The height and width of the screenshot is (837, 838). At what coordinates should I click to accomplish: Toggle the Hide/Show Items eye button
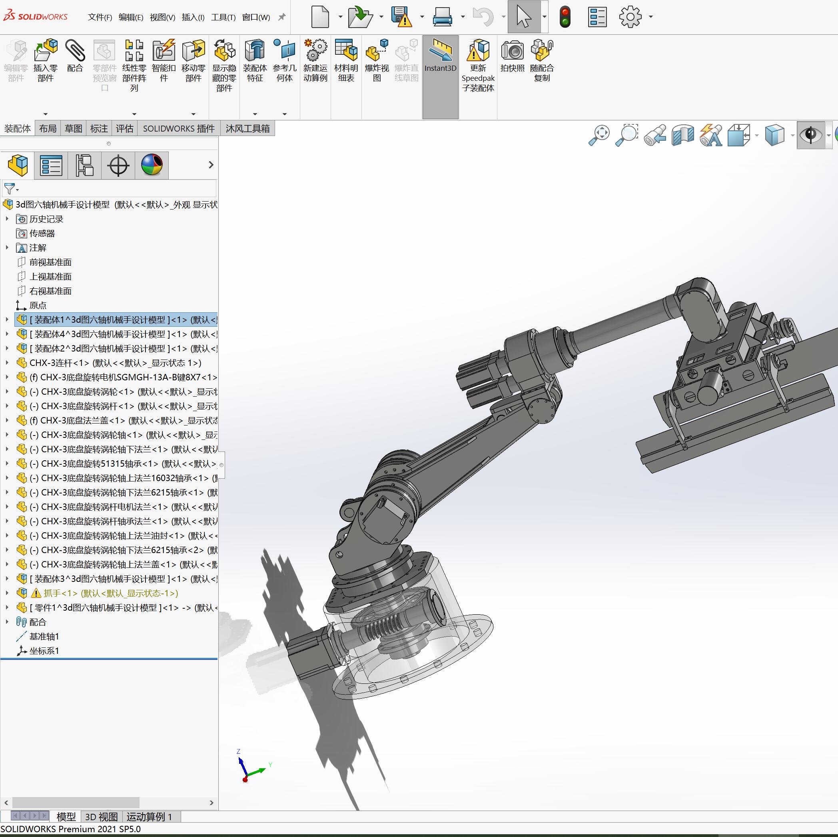pyautogui.click(x=811, y=135)
